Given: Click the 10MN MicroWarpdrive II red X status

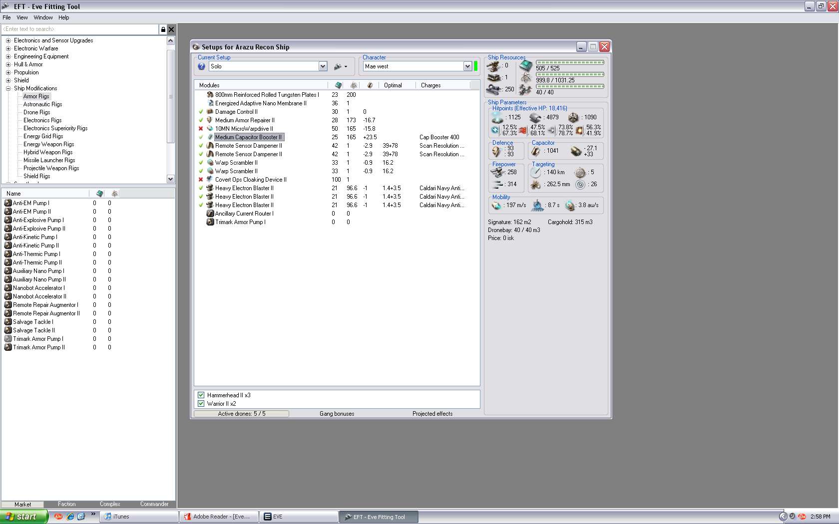Looking at the screenshot, I should click(201, 129).
